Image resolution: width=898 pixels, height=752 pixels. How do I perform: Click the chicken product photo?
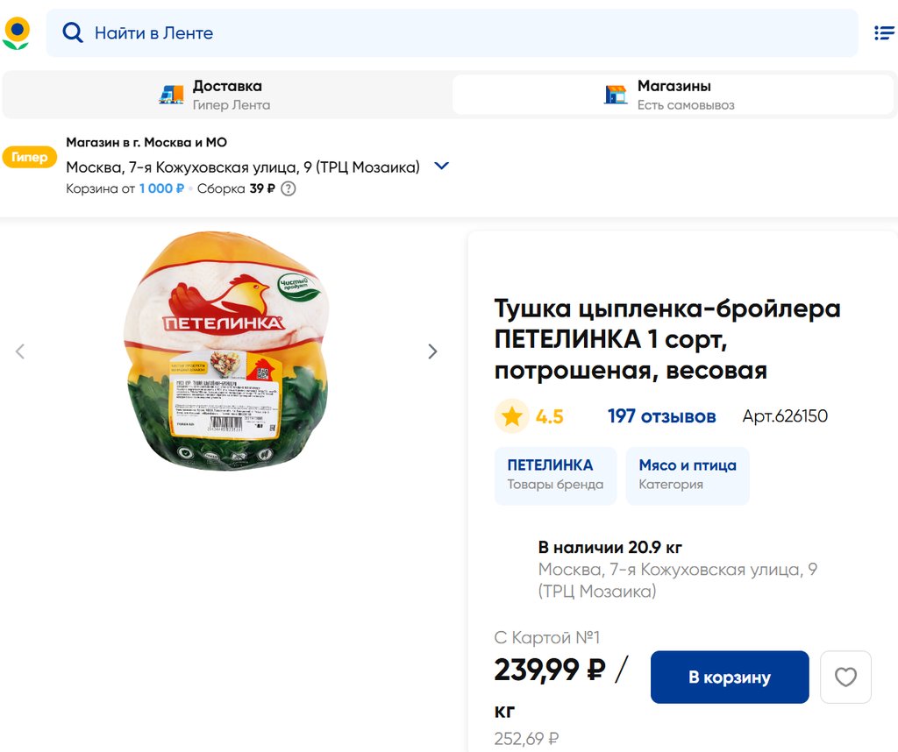coord(226,351)
